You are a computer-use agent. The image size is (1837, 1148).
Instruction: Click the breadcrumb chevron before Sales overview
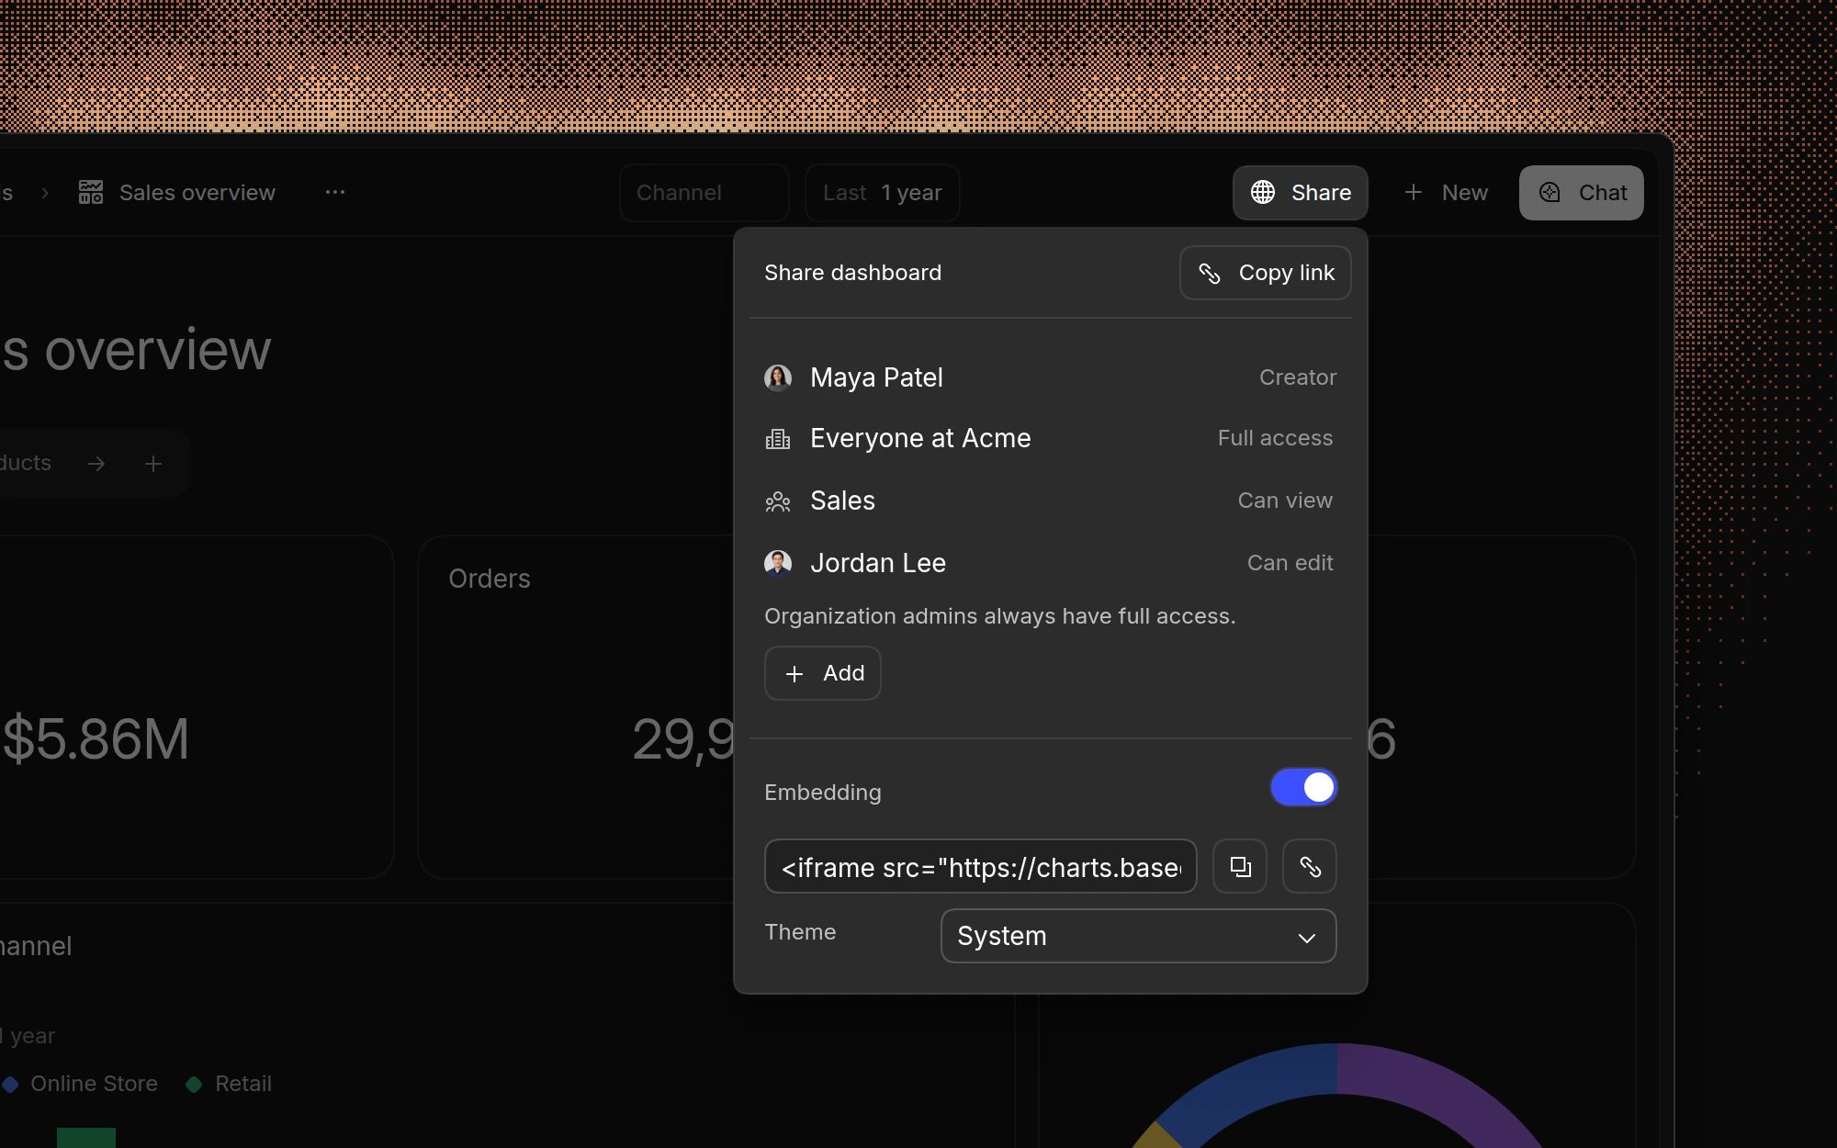[x=45, y=193]
